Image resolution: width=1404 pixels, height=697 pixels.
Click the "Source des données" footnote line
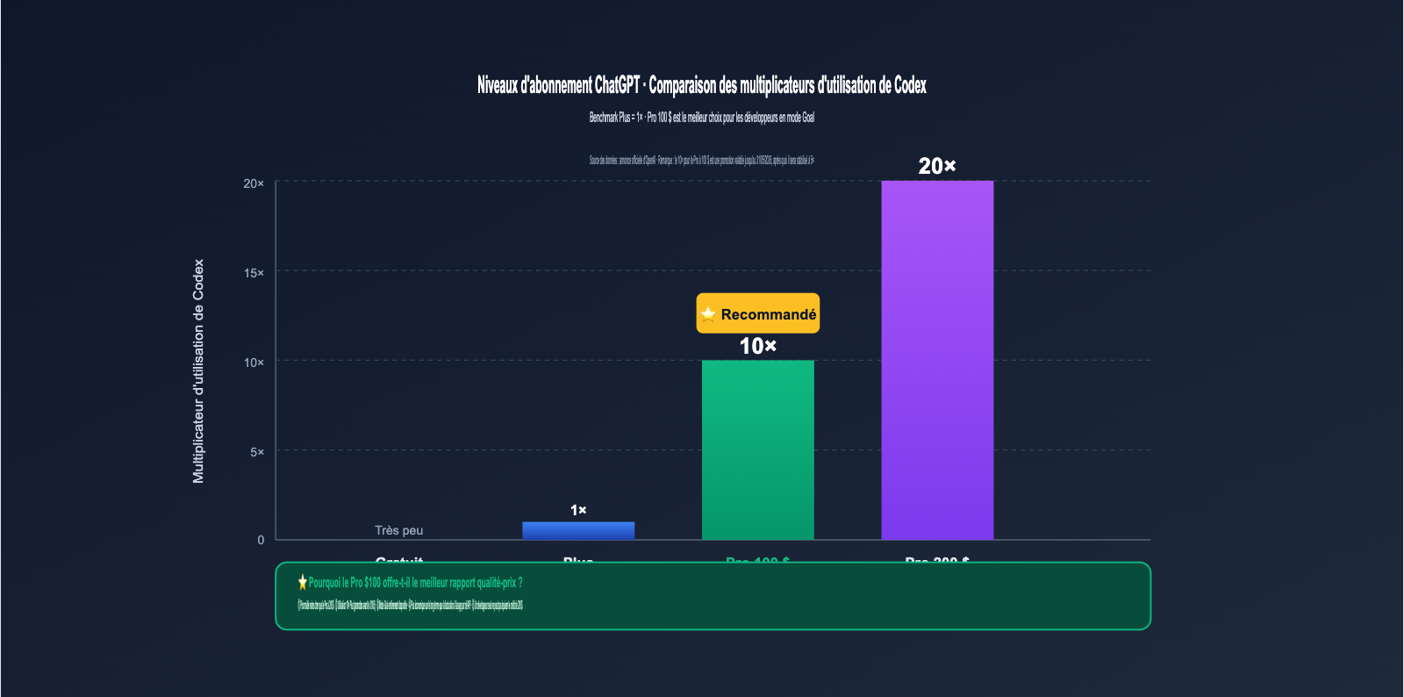702,161
